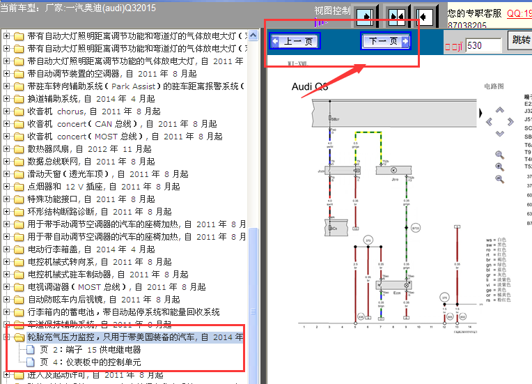532x384 pixels.
Task: Click the open folder icon of 轮胎充气压力监控
Action: point(19,337)
